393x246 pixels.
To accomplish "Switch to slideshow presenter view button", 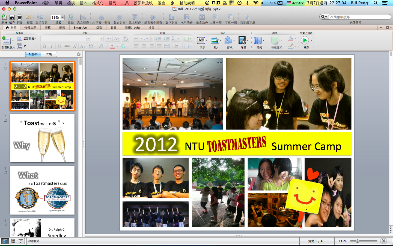I will [x=20, y=241].
